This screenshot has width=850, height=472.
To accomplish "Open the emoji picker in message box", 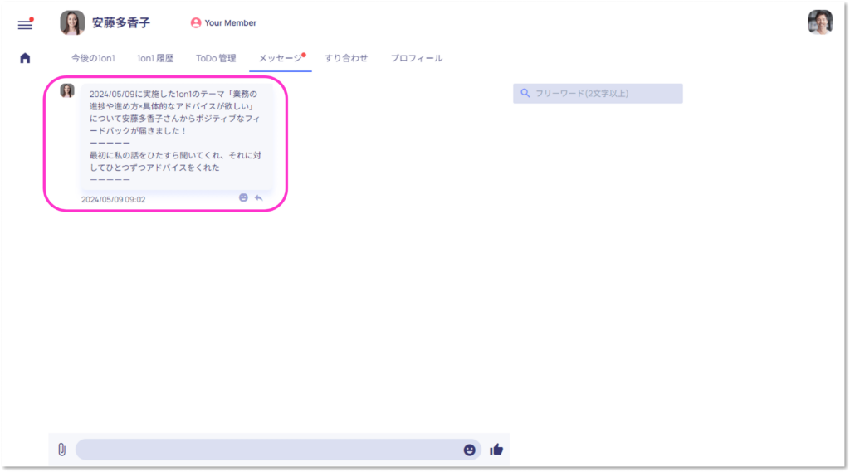I will point(470,450).
